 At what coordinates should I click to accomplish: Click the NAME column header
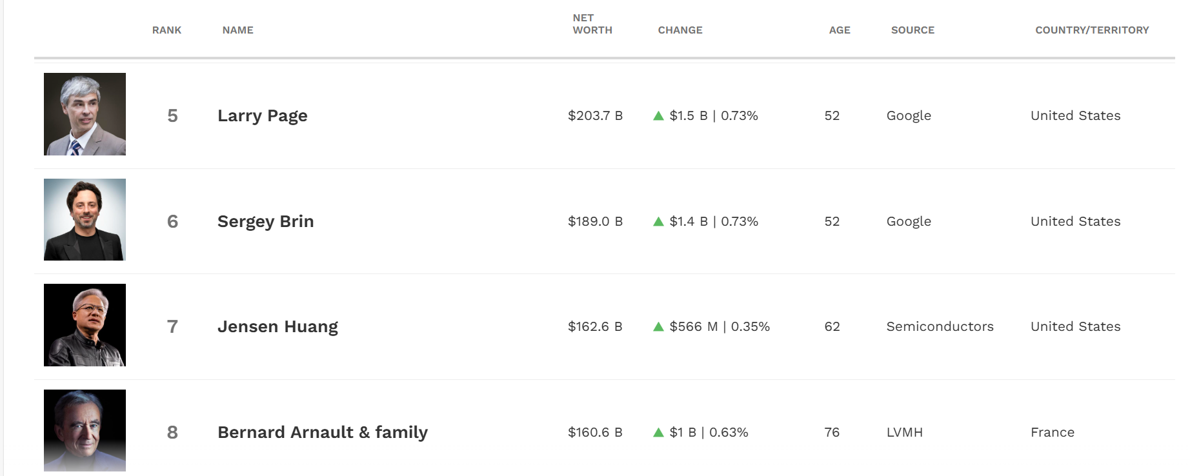click(237, 30)
